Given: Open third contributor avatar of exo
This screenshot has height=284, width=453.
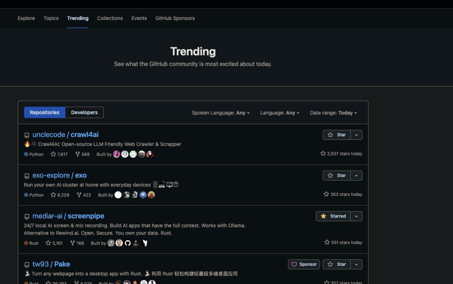Looking at the screenshot, I should pyautogui.click(x=135, y=195).
